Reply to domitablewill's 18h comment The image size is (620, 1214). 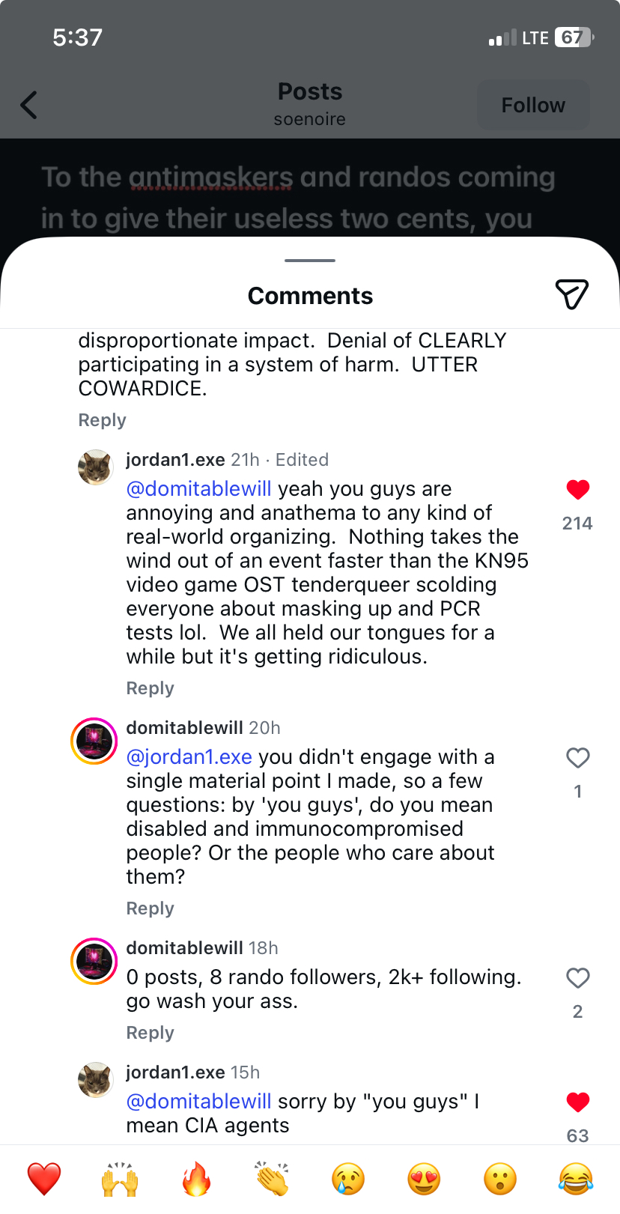point(150,1033)
